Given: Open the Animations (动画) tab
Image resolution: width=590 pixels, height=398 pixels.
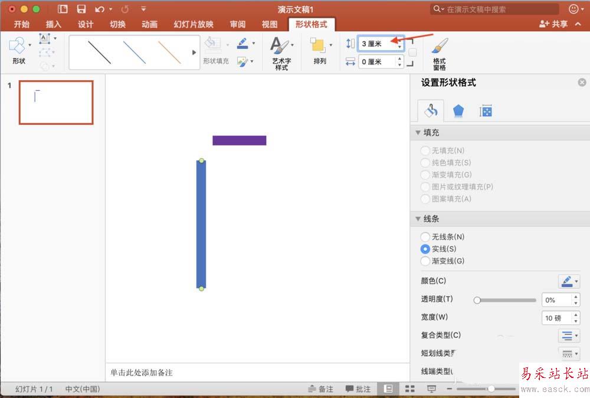Looking at the screenshot, I should (x=149, y=24).
